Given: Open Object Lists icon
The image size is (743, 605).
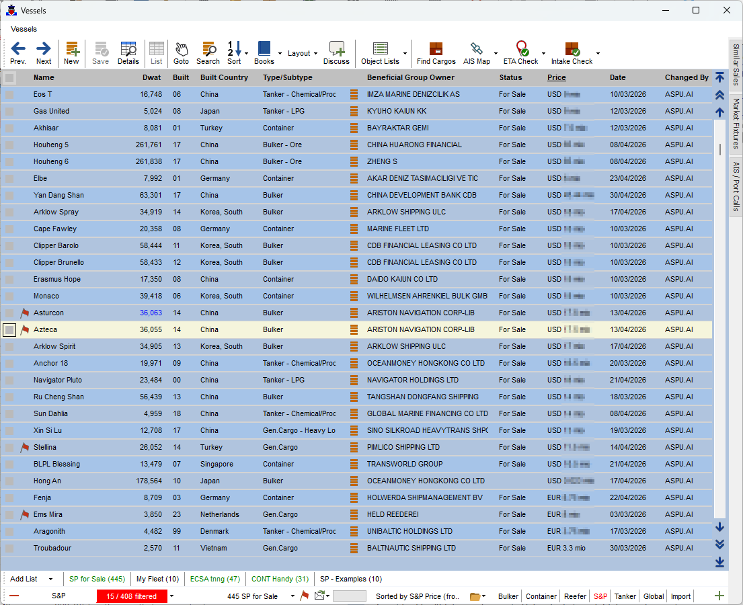Looking at the screenshot, I should point(380,52).
